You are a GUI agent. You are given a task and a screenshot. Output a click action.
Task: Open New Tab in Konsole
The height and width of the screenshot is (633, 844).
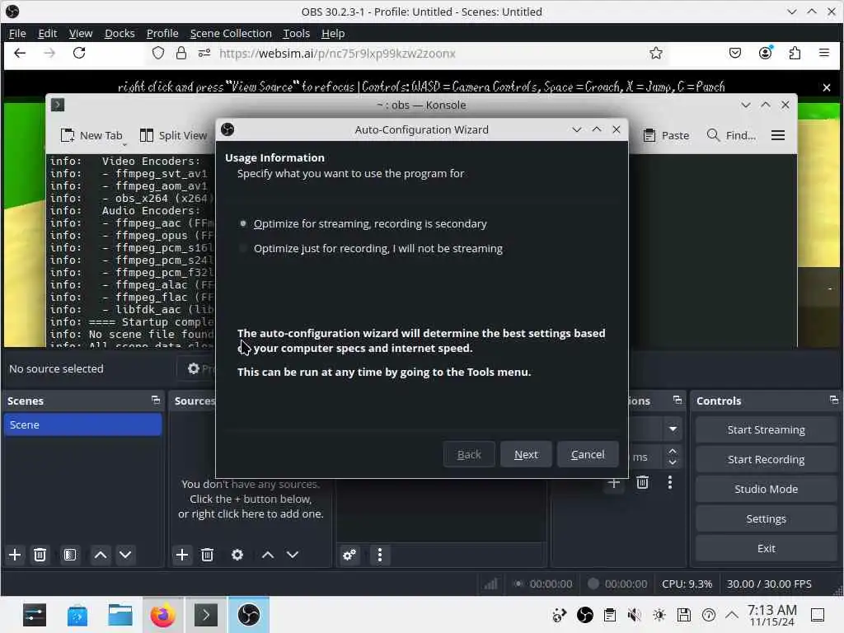(91, 135)
